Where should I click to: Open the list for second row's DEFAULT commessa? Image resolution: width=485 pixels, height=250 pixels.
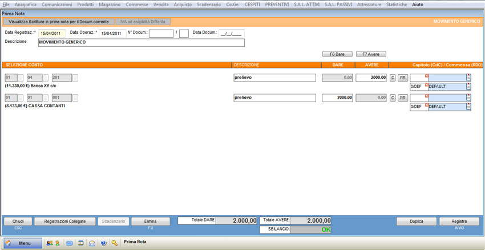468,107
